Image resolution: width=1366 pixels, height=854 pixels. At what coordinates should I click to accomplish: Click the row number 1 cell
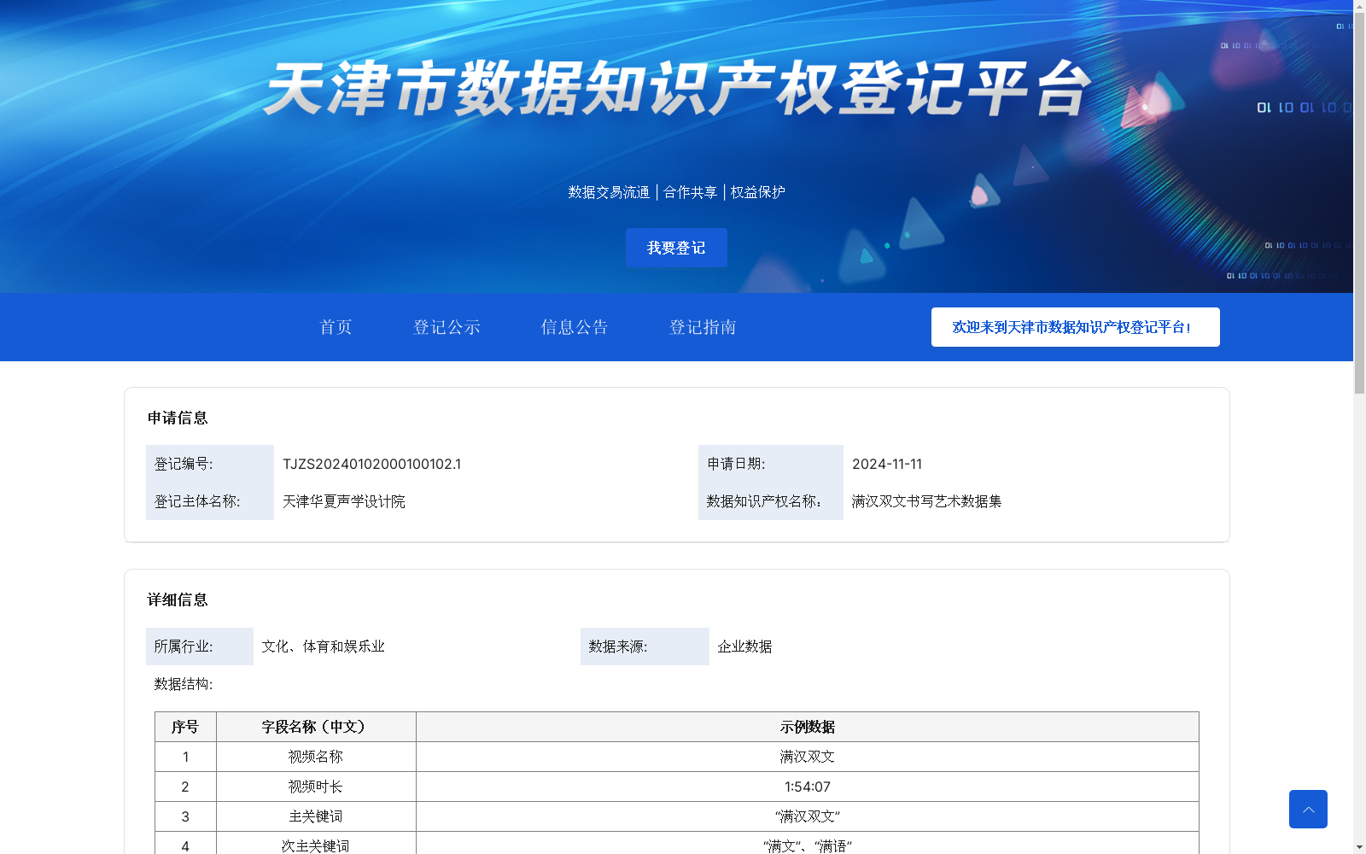coord(185,757)
